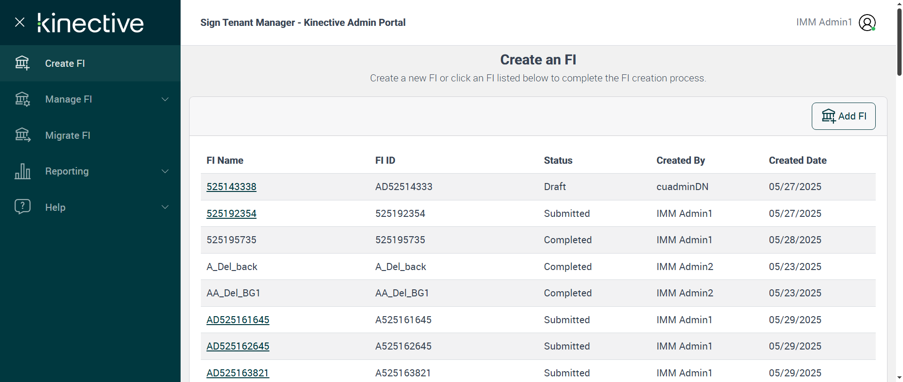Expand the Help submenu chevron
The image size is (903, 382).
pyautogui.click(x=165, y=207)
